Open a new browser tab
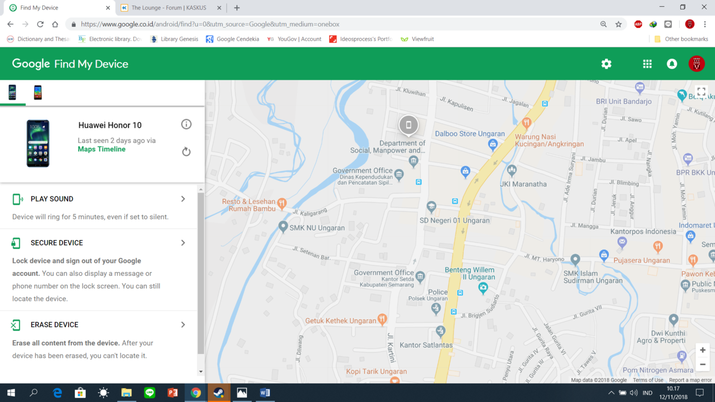This screenshot has width=715, height=402. point(237,8)
